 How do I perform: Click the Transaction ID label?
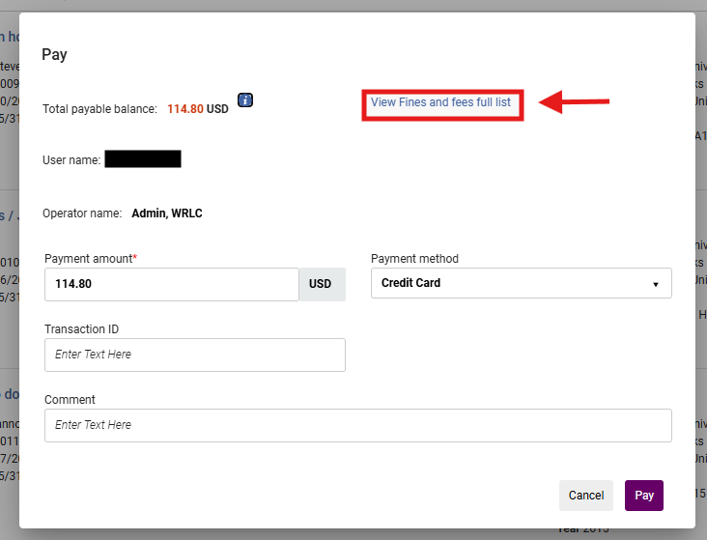point(81,329)
